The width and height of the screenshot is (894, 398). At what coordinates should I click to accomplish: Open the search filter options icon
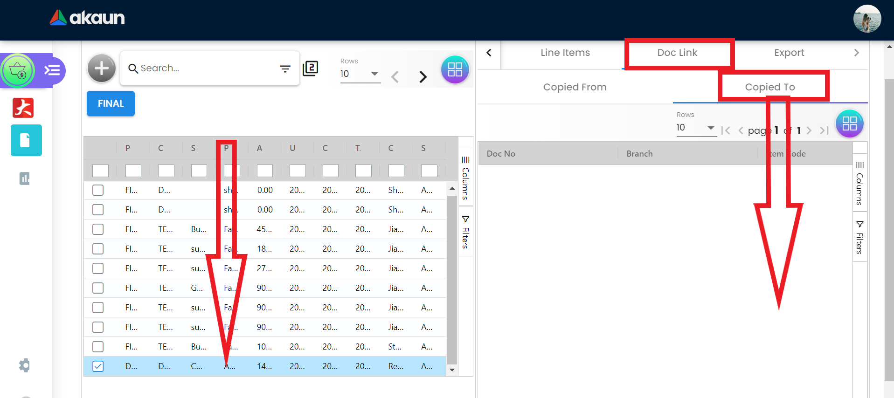click(285, 69)
